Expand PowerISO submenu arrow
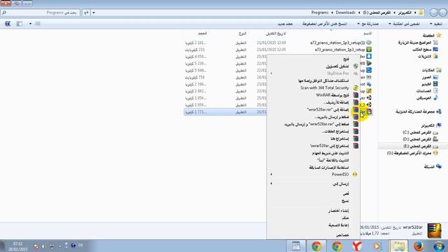 tap(271, 174)
